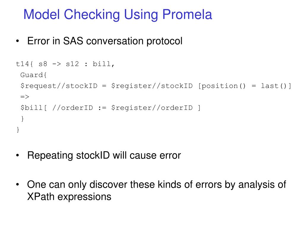Click the inner closing brace of Guard
The height and width of the screenshot is (228, 304).
coord(23,118)
